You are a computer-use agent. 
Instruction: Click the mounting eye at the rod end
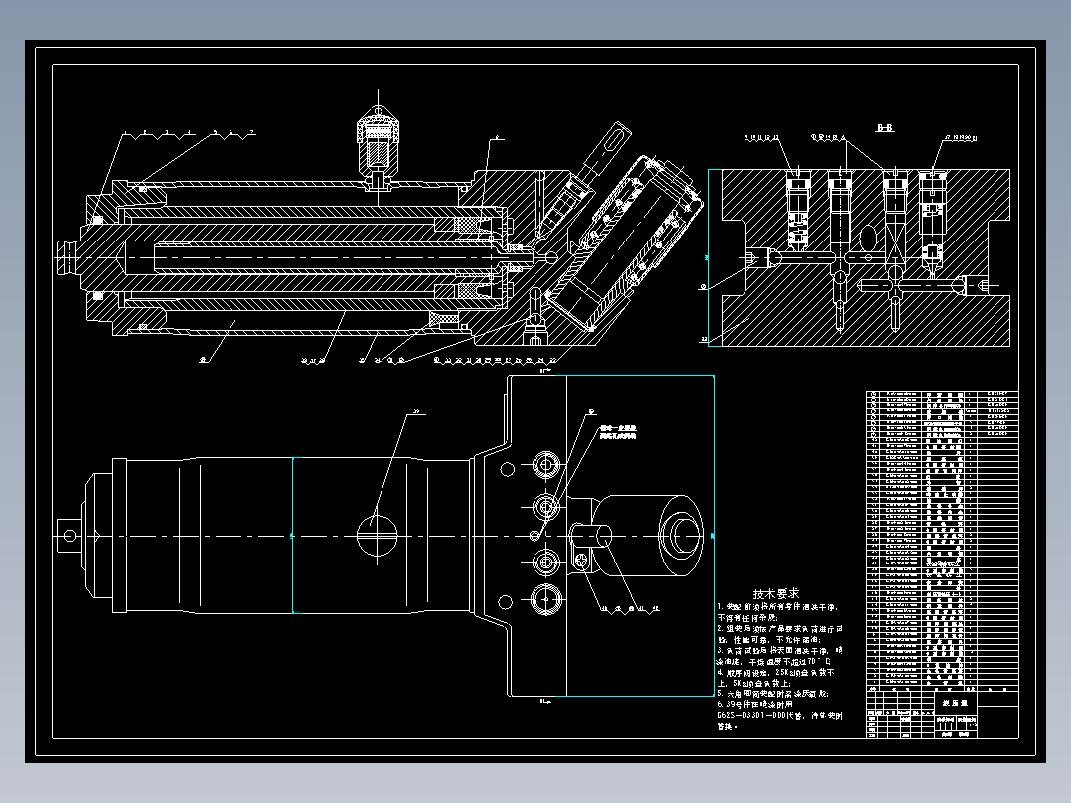(x=69, y=535)
